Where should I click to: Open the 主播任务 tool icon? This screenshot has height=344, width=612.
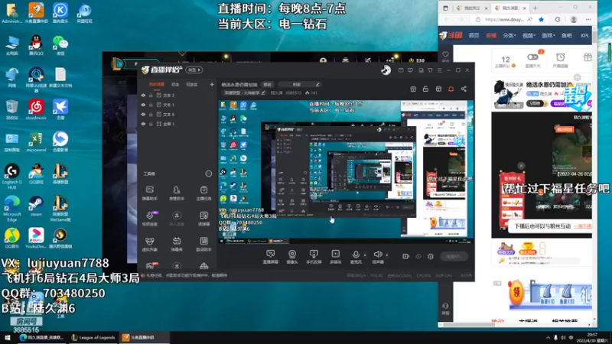pyautogui.click(x=203, y=193)
